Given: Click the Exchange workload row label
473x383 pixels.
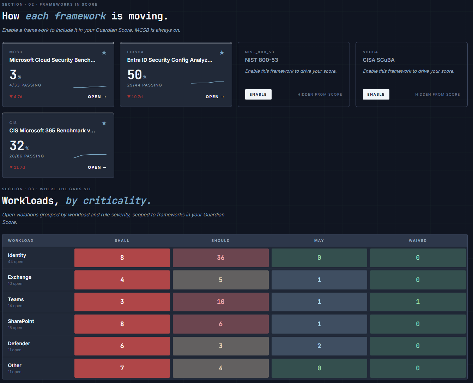Looking at the screenshot, I should [20, 277].
